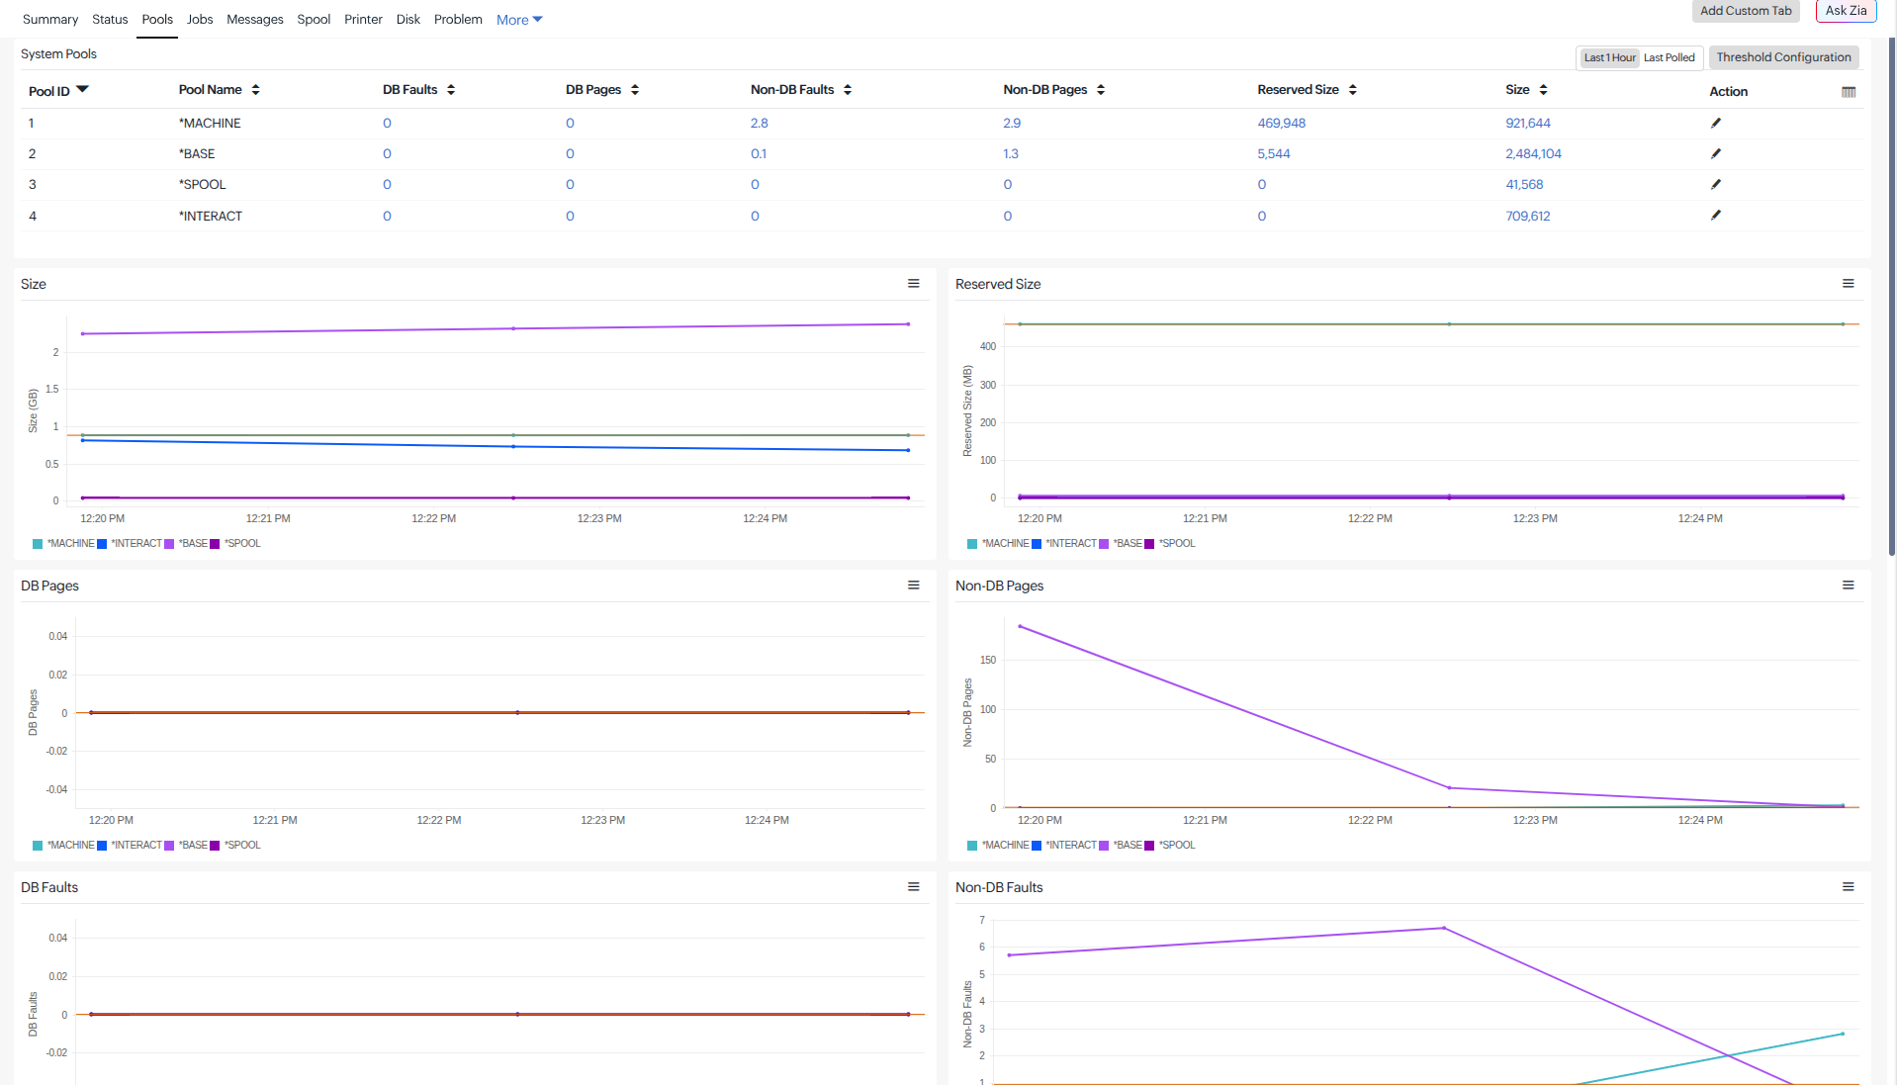Toggle *MACHINE series in Reserved Size chart
Image resolution: width=1897 pixels, height=1085 pixels.
999,543
